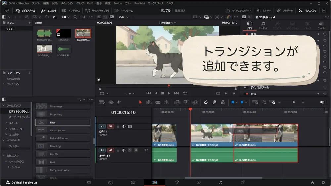
Task: Select the Film Strip transition
Action: click(63, 146)
